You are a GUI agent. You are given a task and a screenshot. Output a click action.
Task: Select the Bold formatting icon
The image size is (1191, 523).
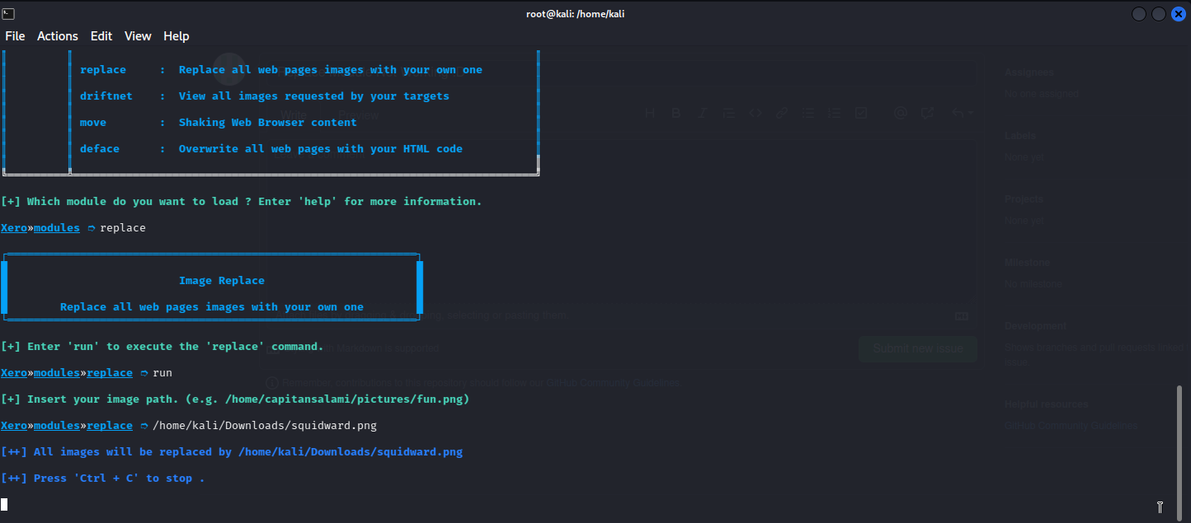click(676, 112)
